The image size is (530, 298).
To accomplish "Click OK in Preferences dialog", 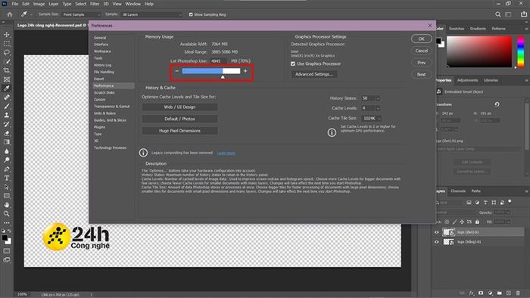I will pyautogui.click(x=421, y=39).
